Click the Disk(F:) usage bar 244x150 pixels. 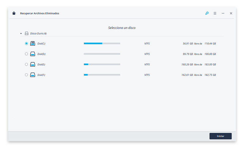point(102,75)
